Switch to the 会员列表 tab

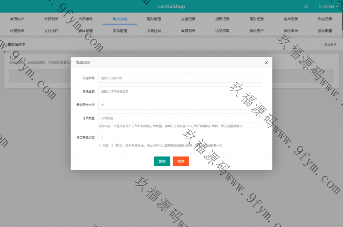(x=51, y=19)
